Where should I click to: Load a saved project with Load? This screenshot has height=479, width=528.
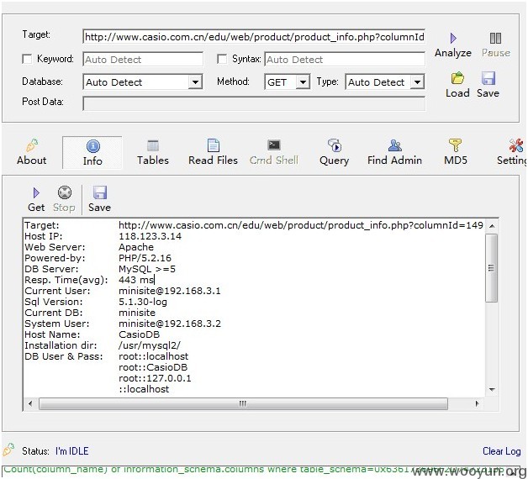[x=457, y=85]
